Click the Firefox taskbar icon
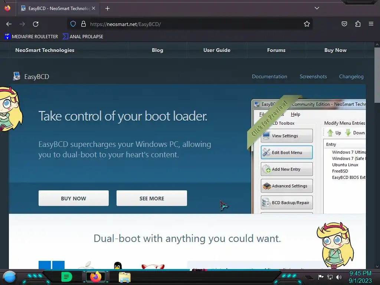380x285 pixels. [x=96, y=277]
